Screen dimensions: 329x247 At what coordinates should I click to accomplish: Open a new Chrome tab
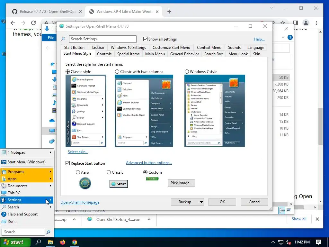169,12
